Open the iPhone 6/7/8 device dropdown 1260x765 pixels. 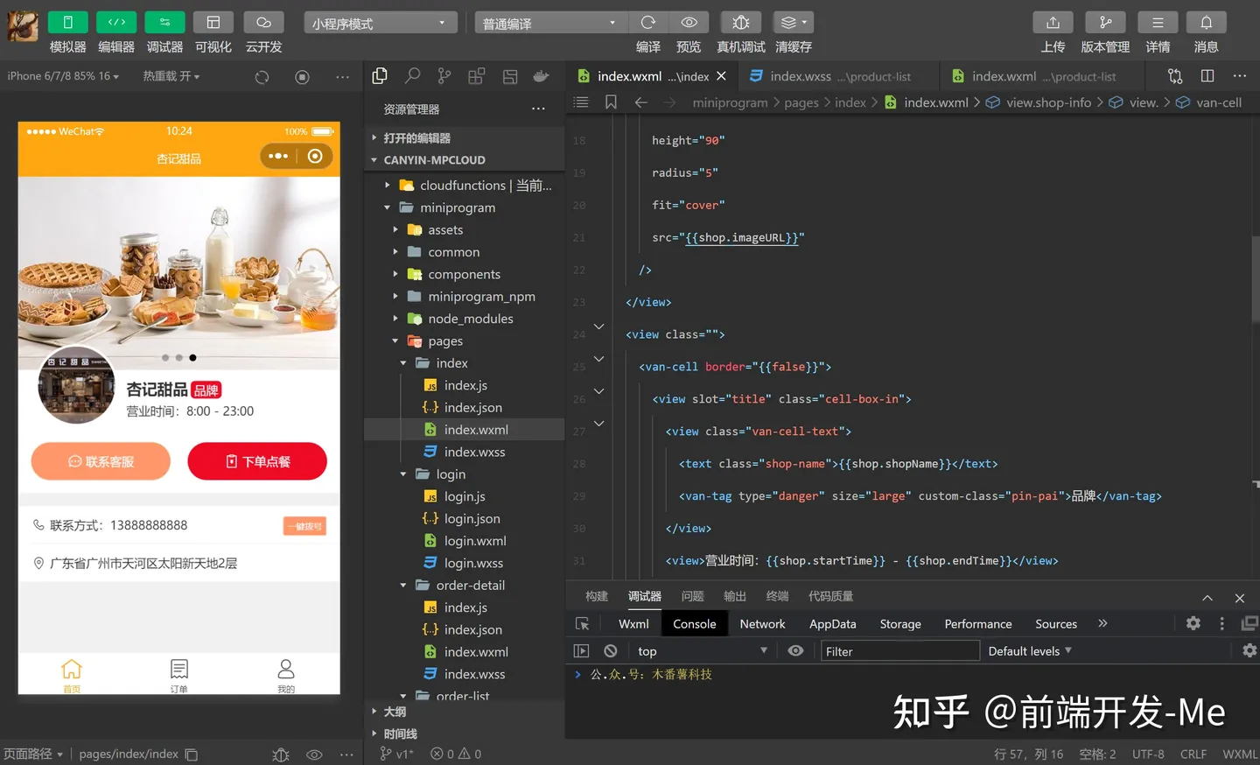pos(63,76)
